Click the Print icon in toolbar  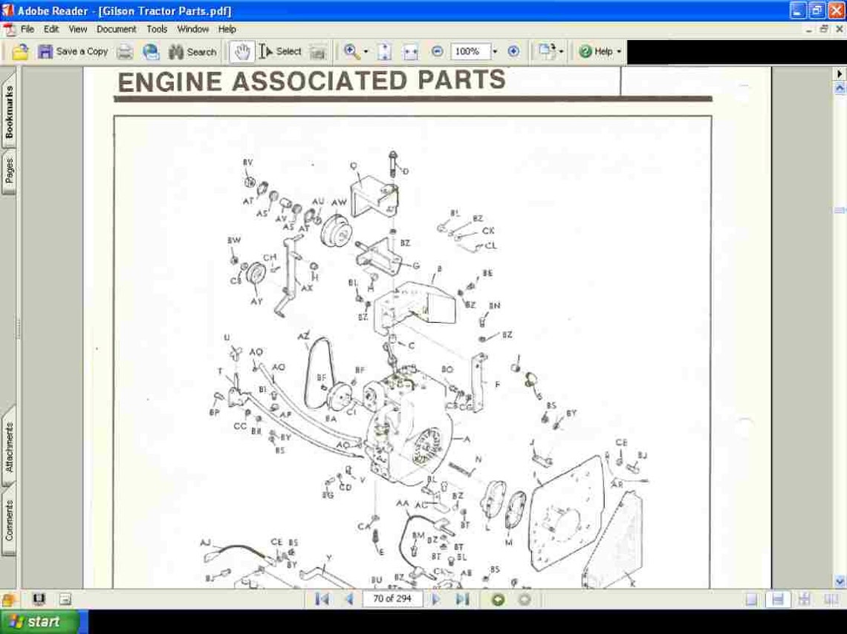coord(125,52)
